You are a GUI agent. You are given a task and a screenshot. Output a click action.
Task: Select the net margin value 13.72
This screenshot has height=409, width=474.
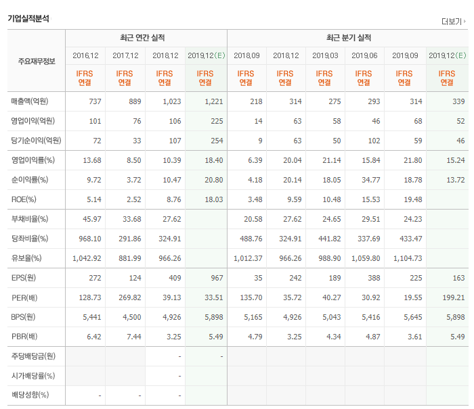coord(456,180)
